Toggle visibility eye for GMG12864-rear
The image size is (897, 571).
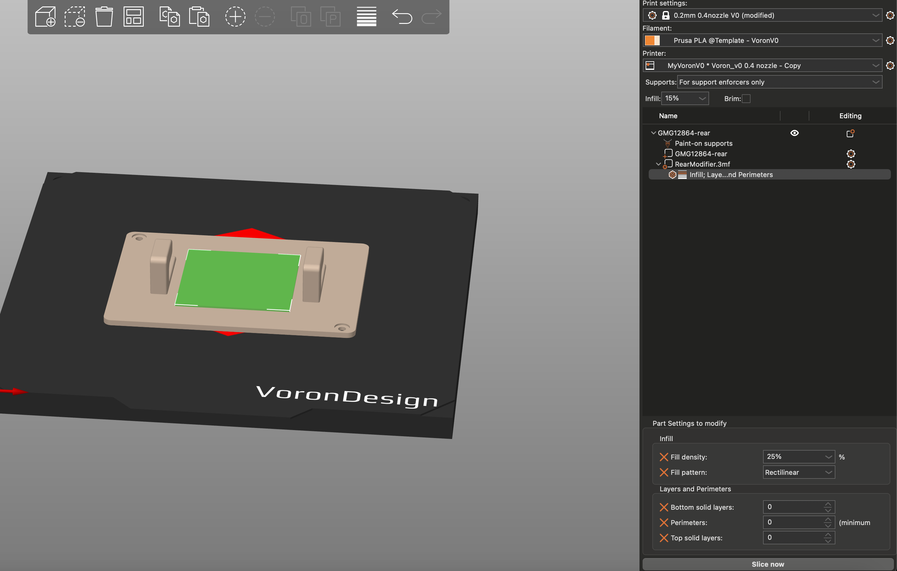795,133
